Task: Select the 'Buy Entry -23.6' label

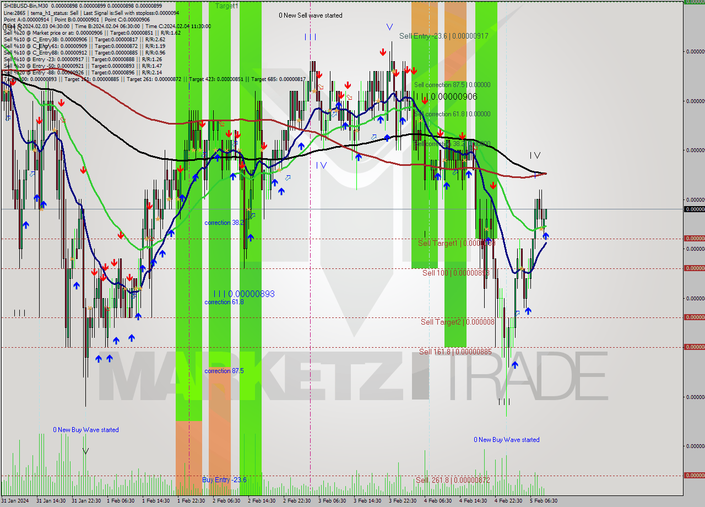Action: pos(224,479)
